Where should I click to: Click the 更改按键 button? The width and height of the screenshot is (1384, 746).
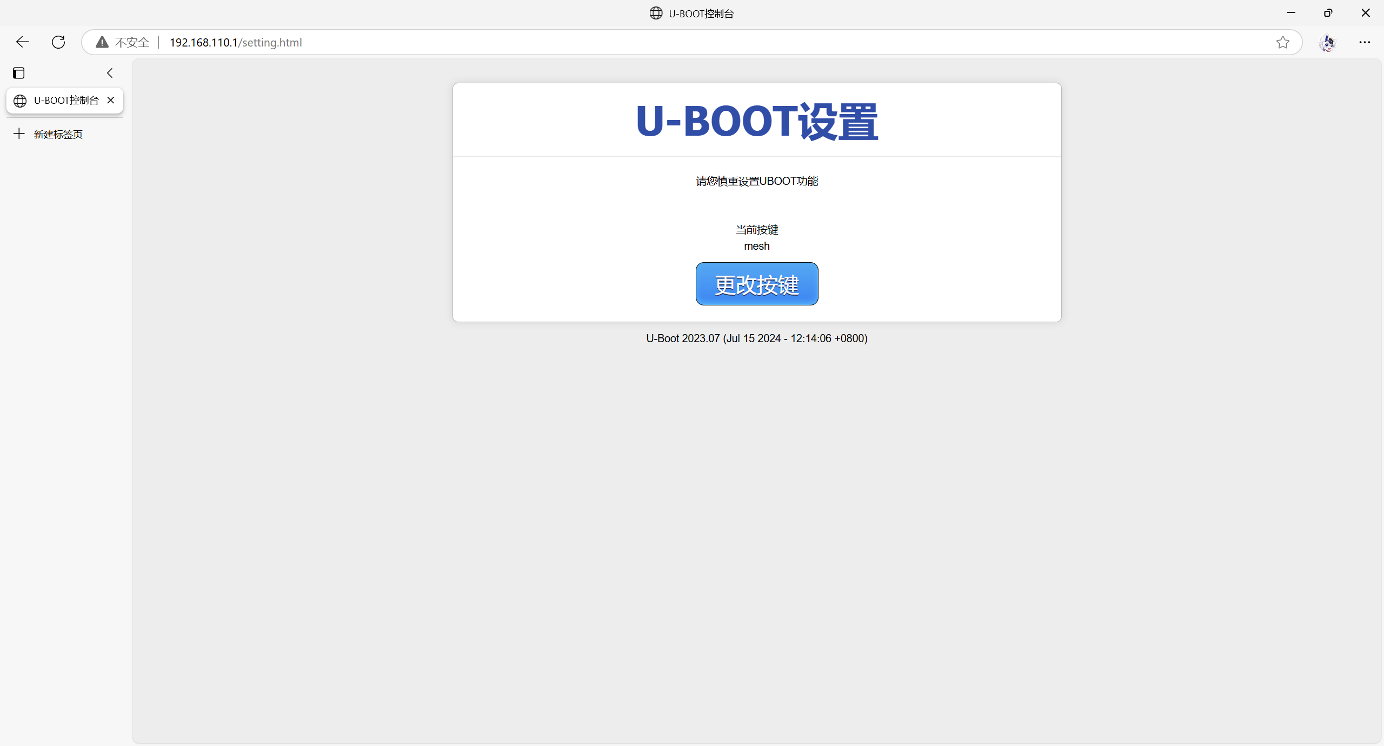click(x=756, y=284)
